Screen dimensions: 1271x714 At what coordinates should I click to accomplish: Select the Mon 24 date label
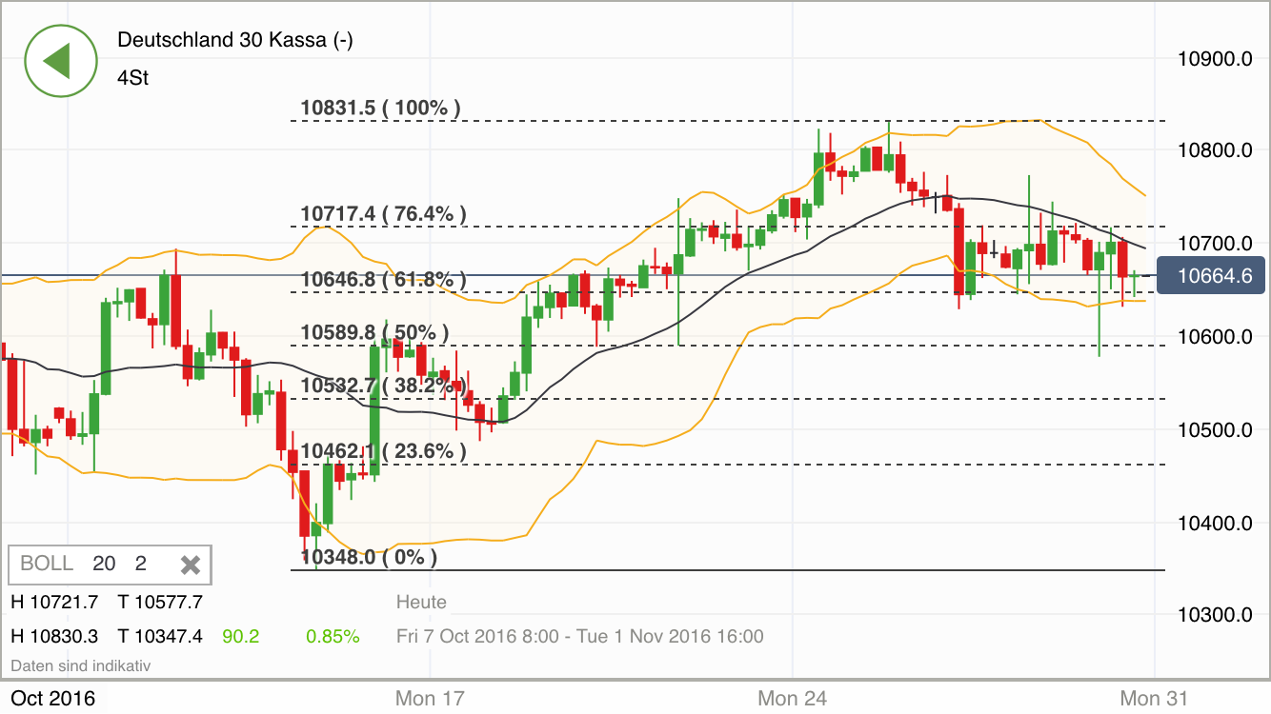point(792,698)
